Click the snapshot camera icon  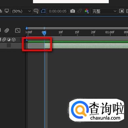point(73,11)
